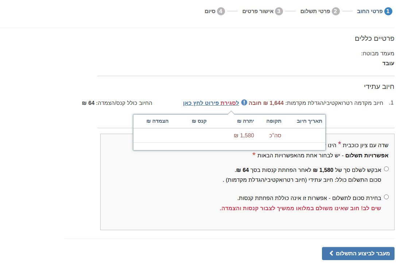Click the סה"כ 1,580 ₪ total row
Image resolution: width=396 pixels, height=275 pixels.
[229, 135]
